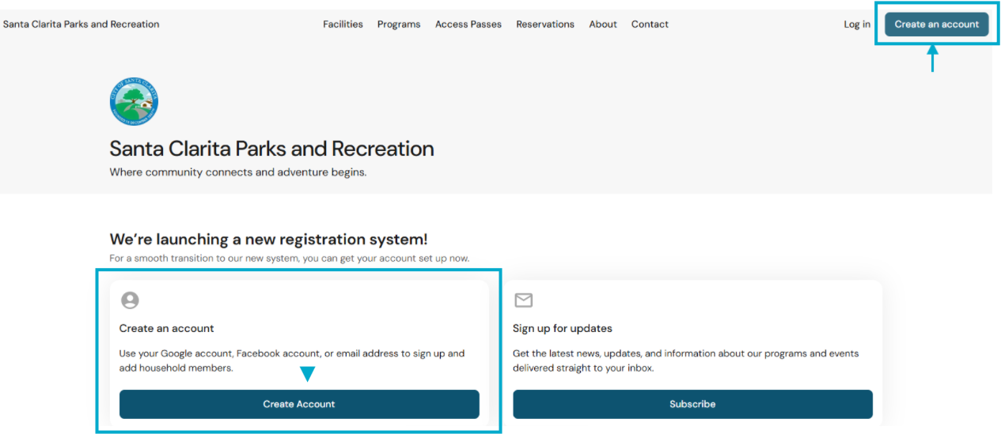This screenshot has height=434, width=1001.
Task: Select the 'Create an account' card heading
Action: click(167, 328)
